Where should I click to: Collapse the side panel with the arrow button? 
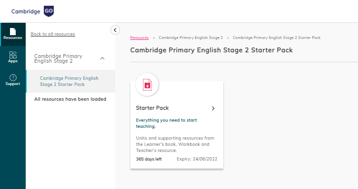115,30
